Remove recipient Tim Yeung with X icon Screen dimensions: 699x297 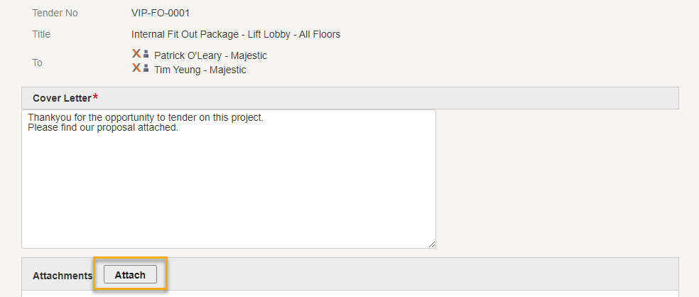coord(136,67)
